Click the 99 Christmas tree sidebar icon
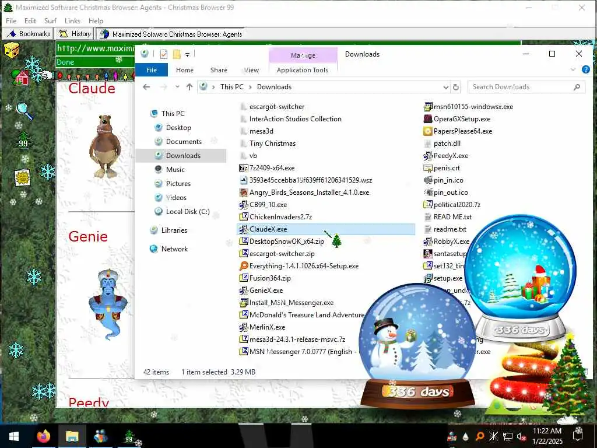Viewport: 597px width, 448px height. 23,141
